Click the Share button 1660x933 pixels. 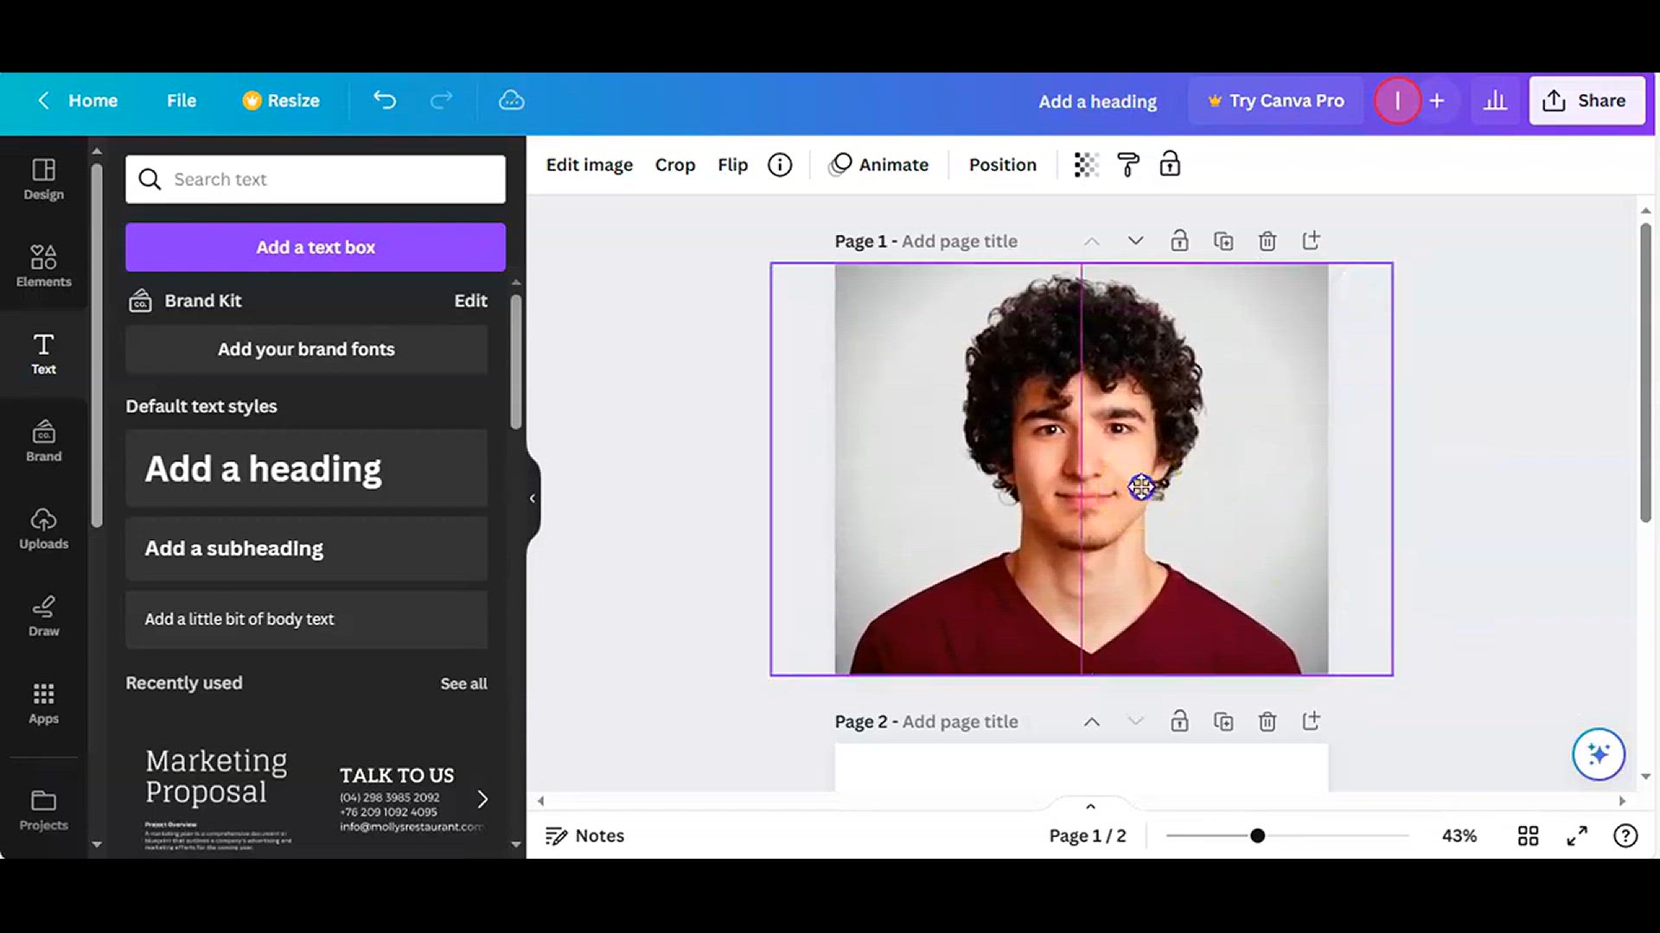1587,100
